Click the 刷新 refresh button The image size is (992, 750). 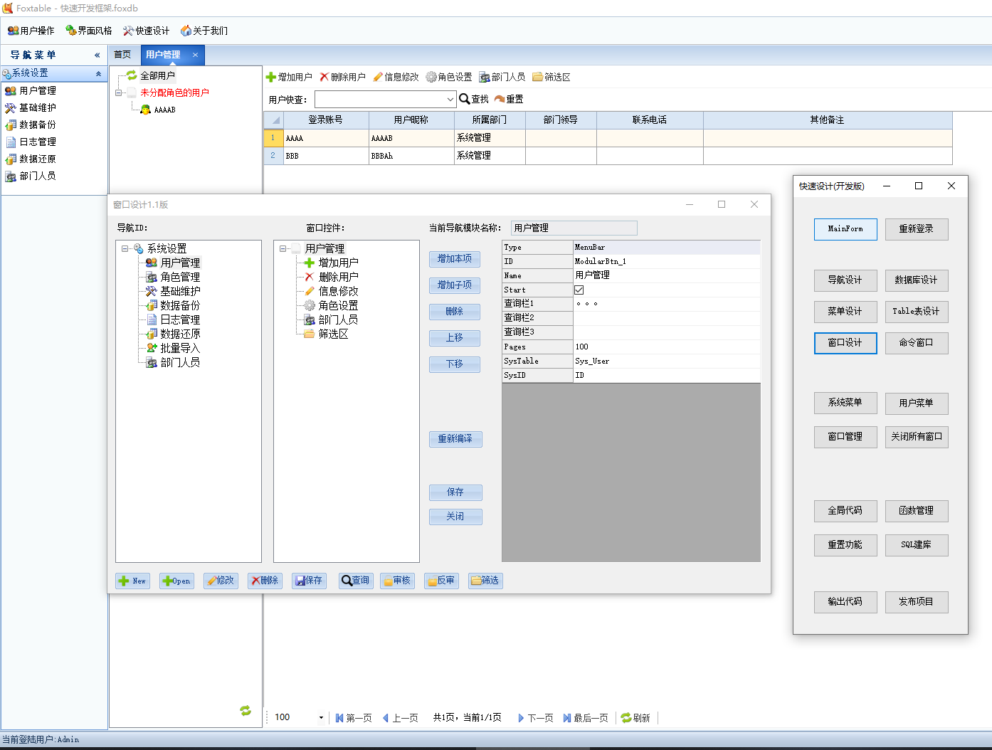pos(635,718)
